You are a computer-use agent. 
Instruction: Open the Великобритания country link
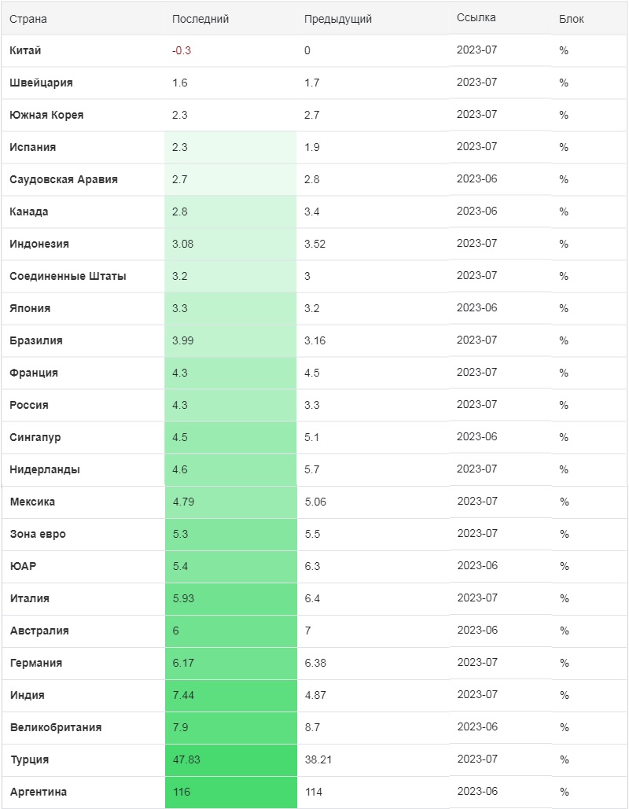(56, 727)
